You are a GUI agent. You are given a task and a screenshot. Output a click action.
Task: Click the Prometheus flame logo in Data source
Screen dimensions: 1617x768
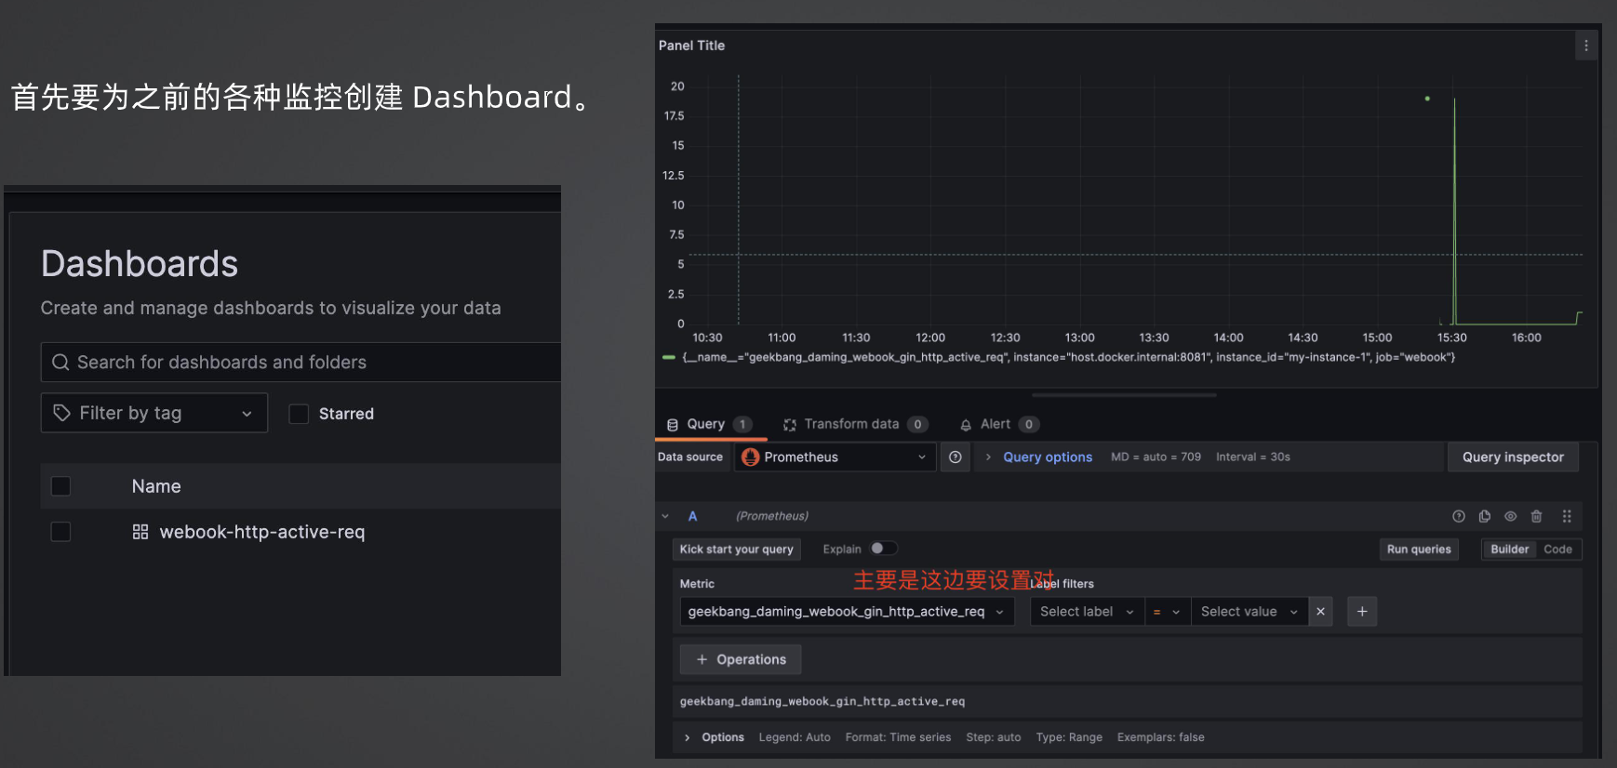[751, 457]
